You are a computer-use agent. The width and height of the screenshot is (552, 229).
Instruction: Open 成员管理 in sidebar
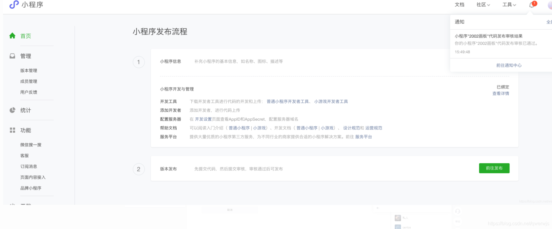point(29,81)
